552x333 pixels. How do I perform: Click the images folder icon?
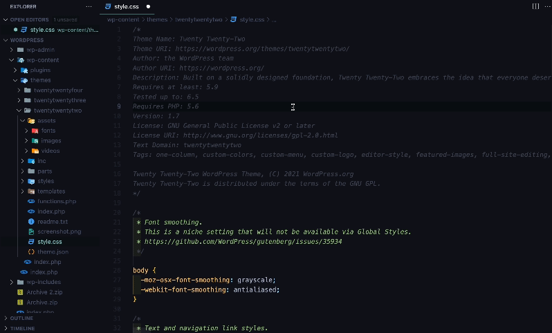tap(35, 141)
